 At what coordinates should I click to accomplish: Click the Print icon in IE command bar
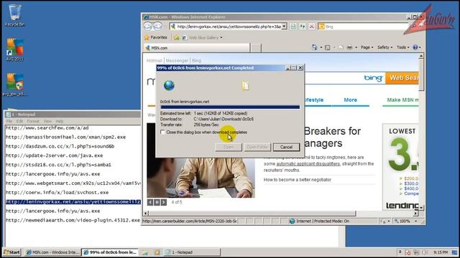pyautogui.click(x=350, y=47)
